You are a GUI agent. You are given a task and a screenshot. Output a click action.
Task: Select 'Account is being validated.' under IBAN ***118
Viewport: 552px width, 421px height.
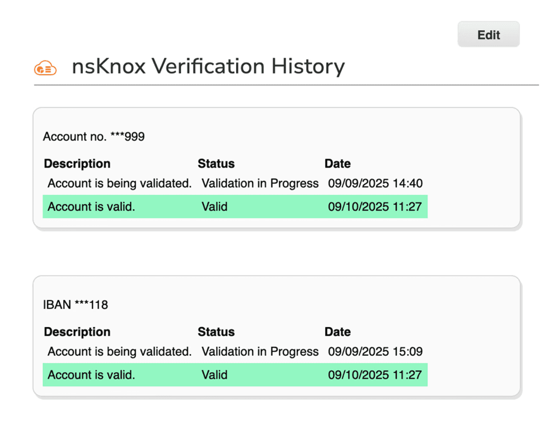(120, 352)
